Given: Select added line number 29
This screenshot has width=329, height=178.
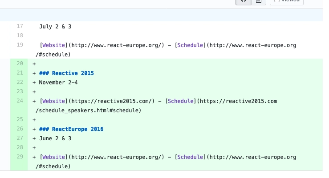Looking at the screenshot, I should [20, 157].
